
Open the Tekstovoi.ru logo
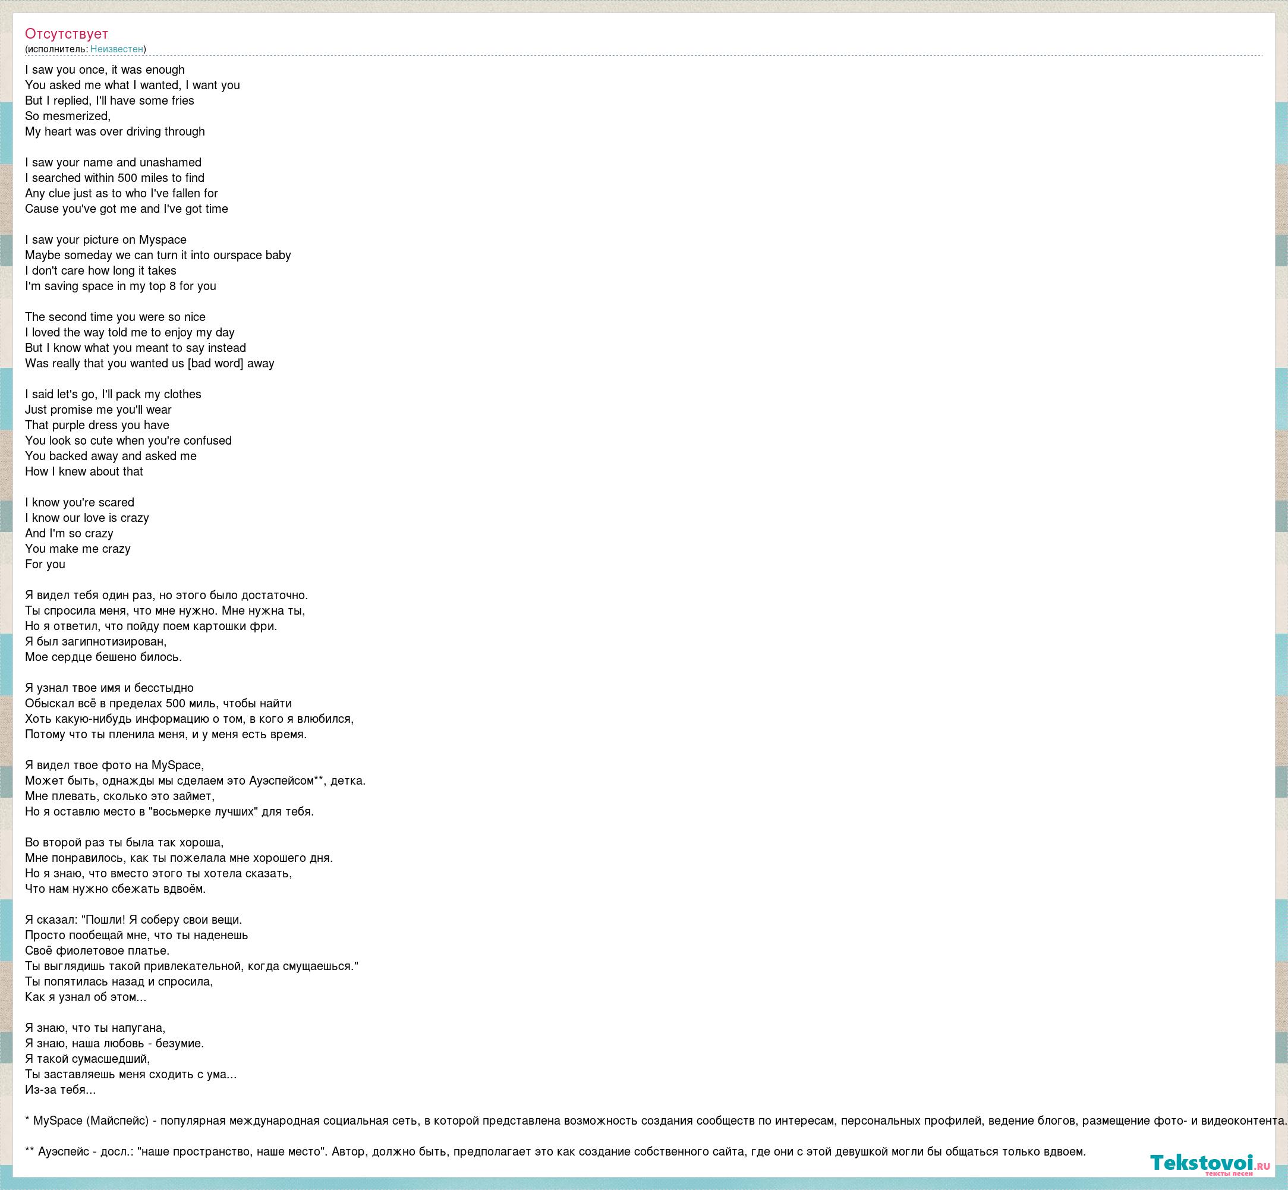click(x=1211, y=1166)
